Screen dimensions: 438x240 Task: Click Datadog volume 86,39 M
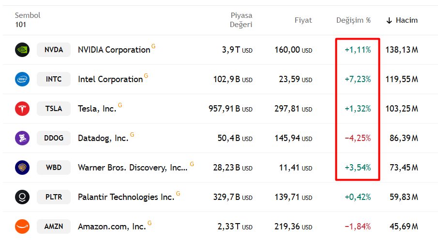[404, 138]
